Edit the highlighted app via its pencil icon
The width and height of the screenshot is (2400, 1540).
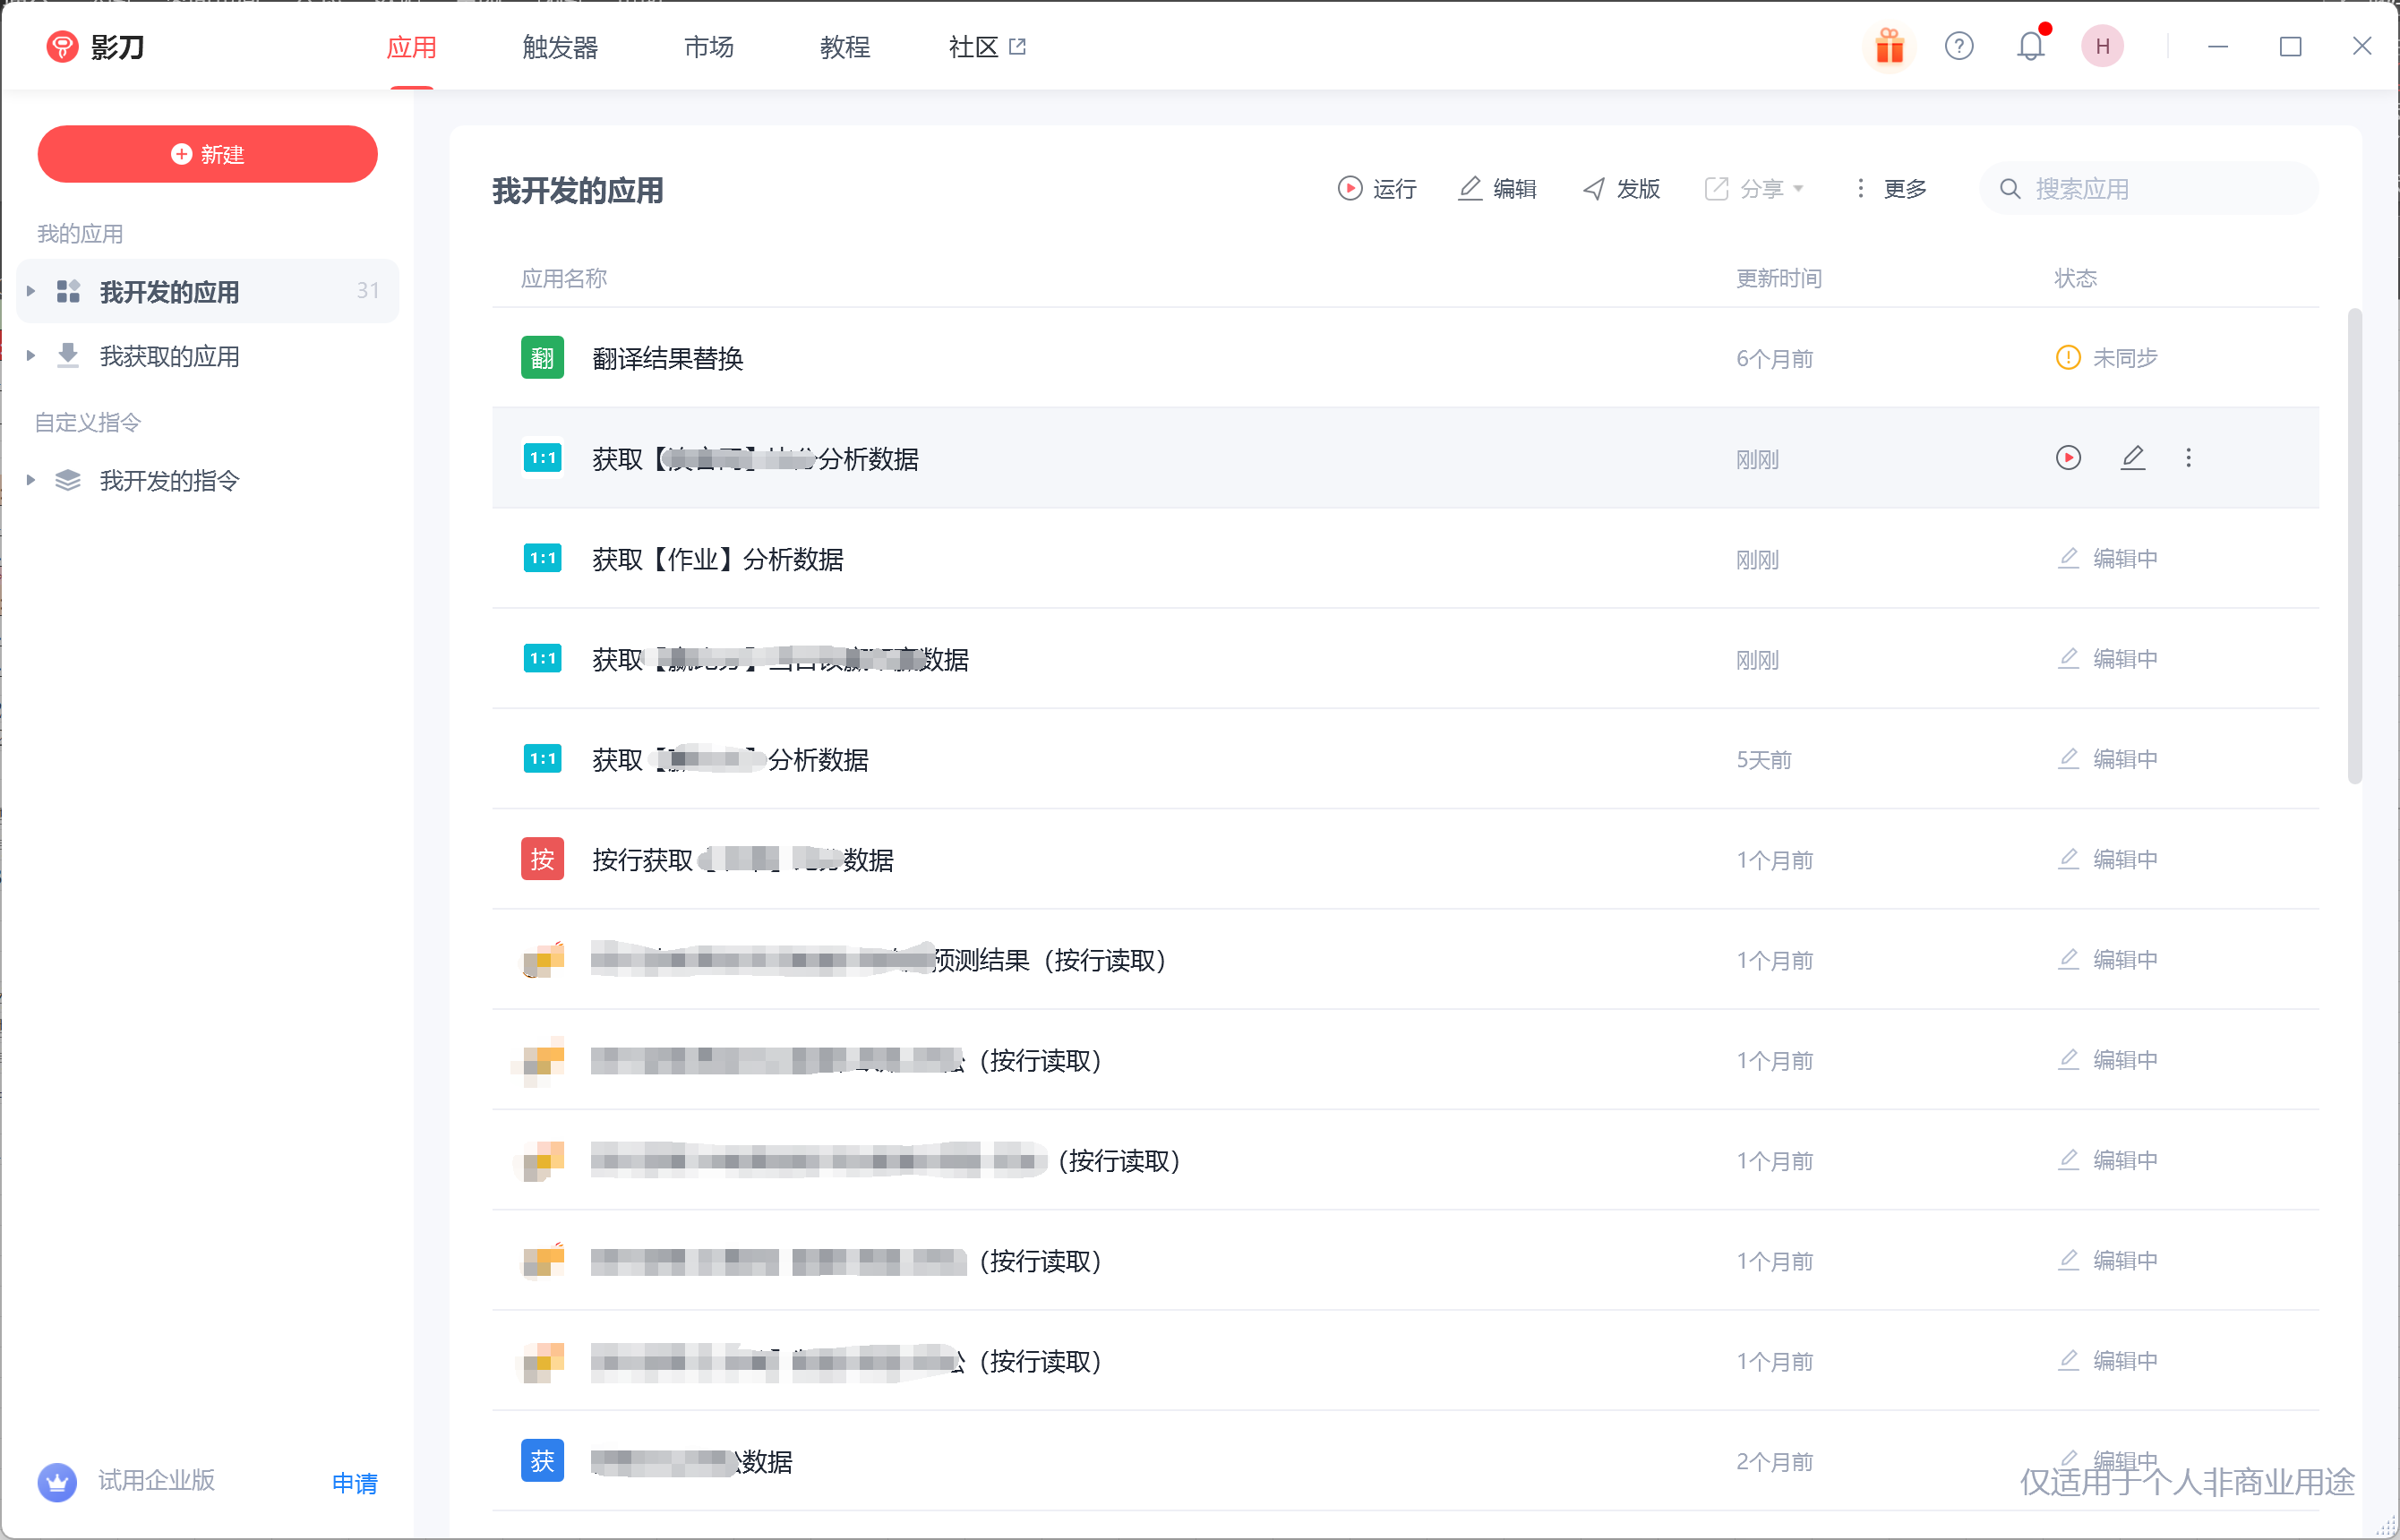pos(2132,458)
